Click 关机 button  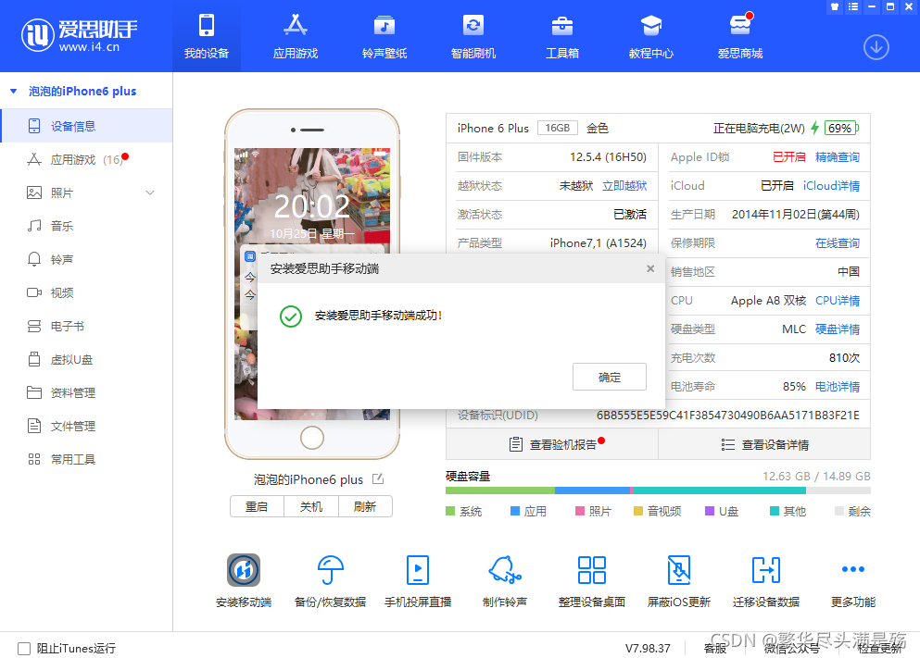click(x=311, y=506)
